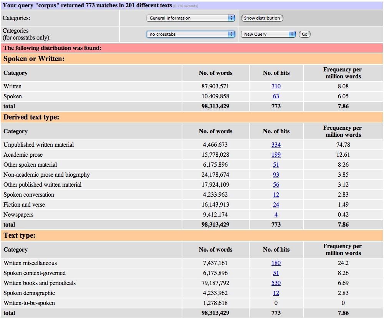
Task: View 24 hits in Fiction and verse
Action: [276, 205]
